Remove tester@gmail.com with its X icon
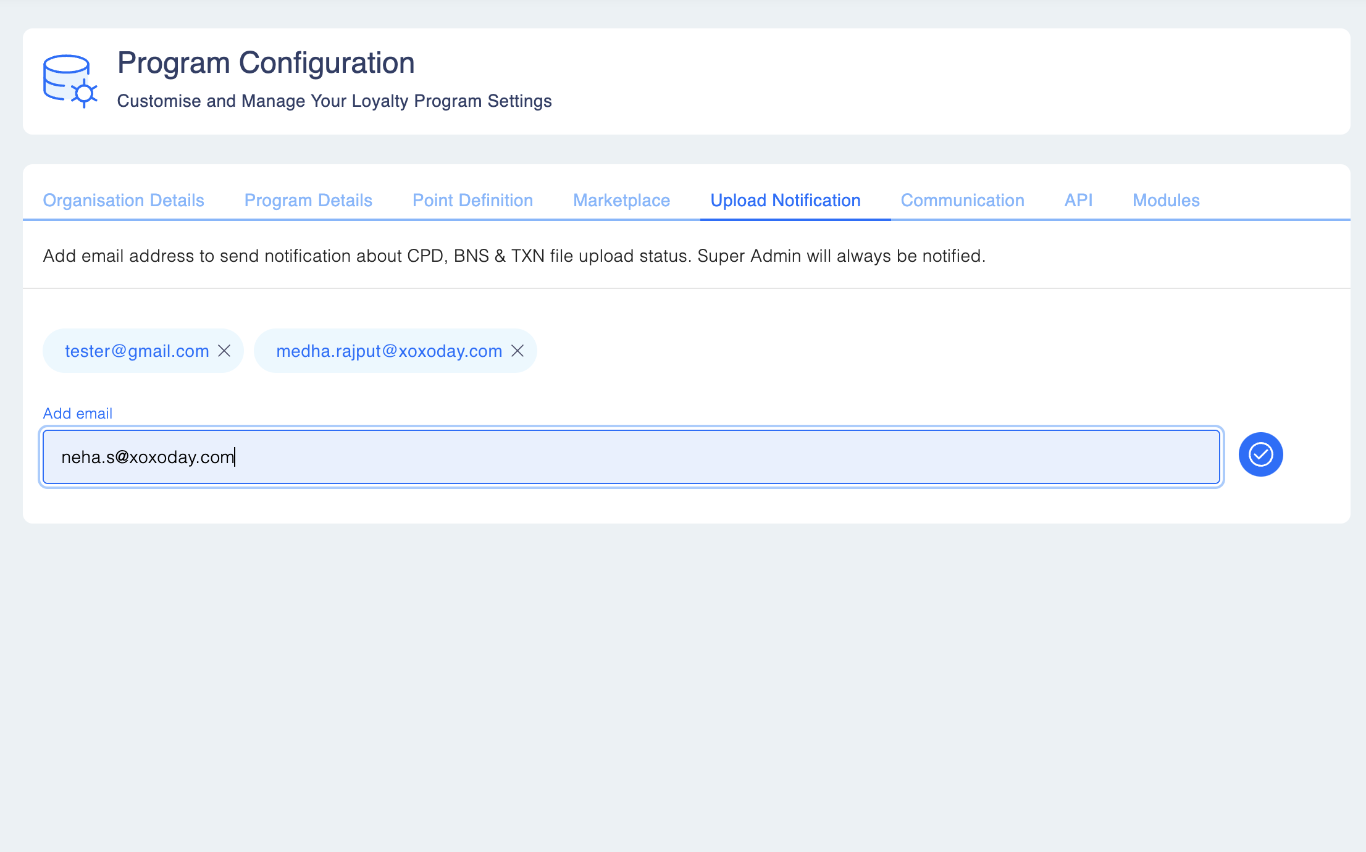Screen dimensions: 1366x852 click(x=224, y=351)
